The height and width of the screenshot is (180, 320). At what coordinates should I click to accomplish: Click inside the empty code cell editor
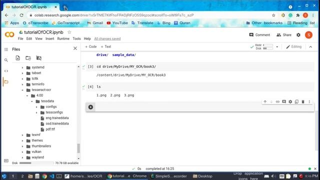pos(204,107)
